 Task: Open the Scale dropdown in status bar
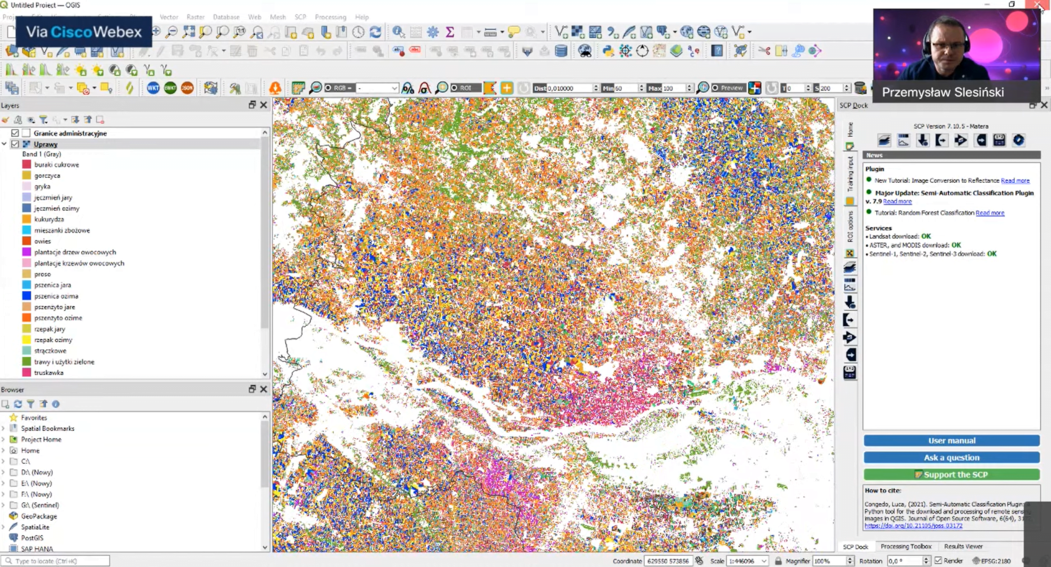[x=764, y=561]
